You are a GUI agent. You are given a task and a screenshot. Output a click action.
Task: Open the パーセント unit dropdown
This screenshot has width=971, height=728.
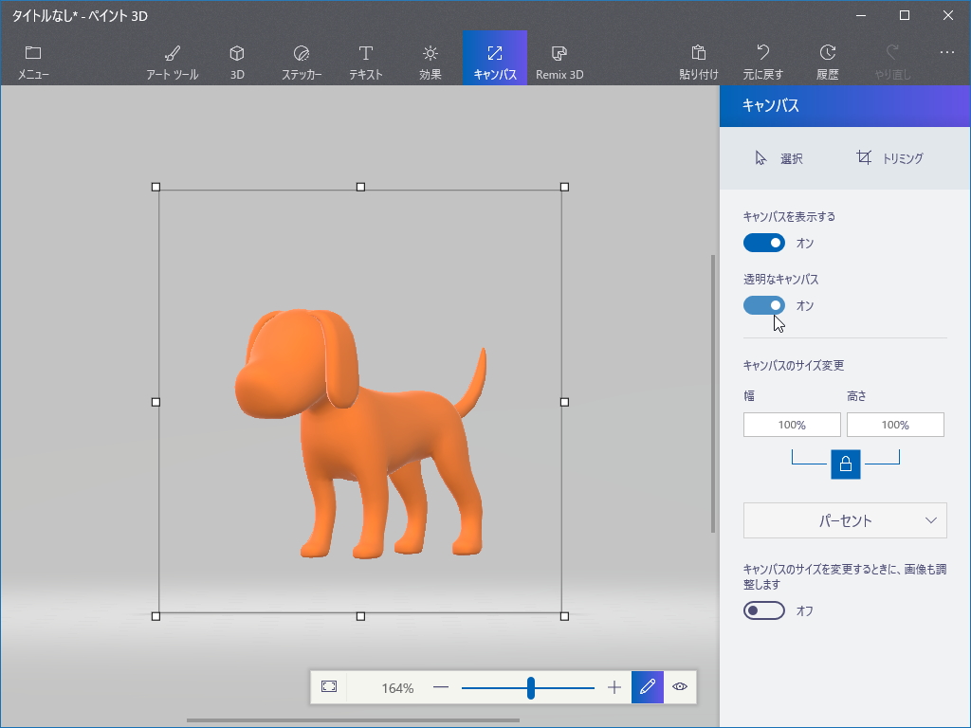pyautogui.click(x=844, y=520)
